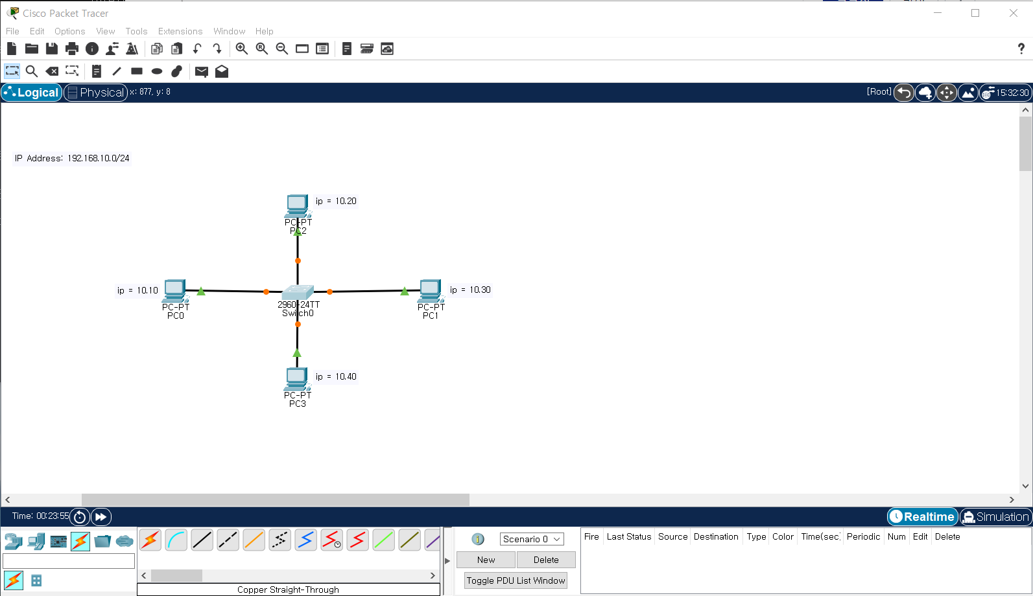Select Copper Cross-Over dashed cable
The width and height of the screenshot is (1033, 596).
click(228, 540)
